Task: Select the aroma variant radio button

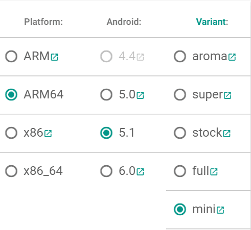Action: coord(180,56)
